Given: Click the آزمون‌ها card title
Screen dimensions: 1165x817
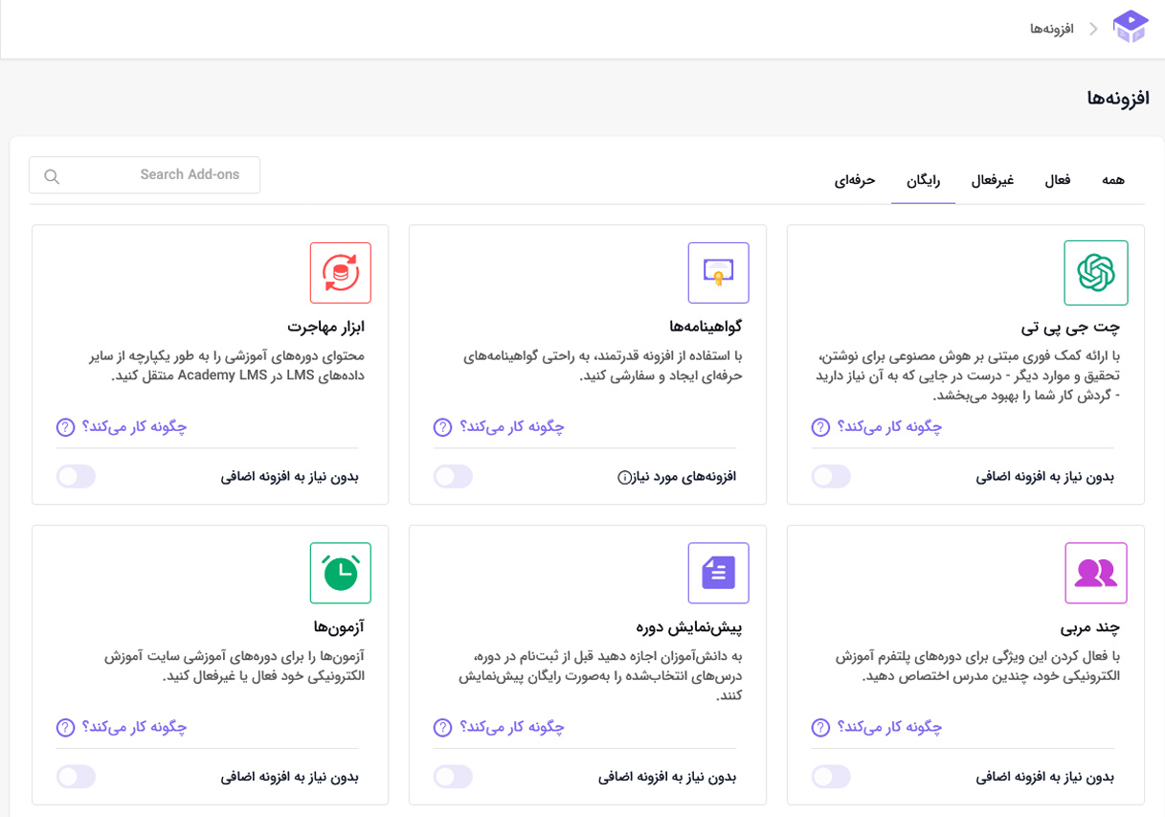Looking at the screenshot, I should click(x=339, y=627).
